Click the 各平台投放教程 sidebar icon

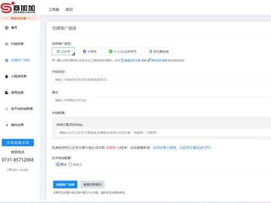(x=7, y=109)
